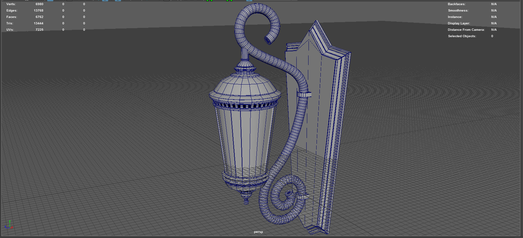Click the face count 6762
The image size is (523, 238).
39,17
